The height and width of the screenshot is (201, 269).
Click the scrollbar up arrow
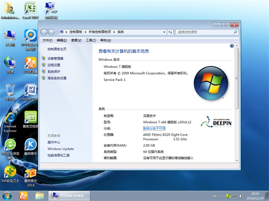(x=237, y=46)
